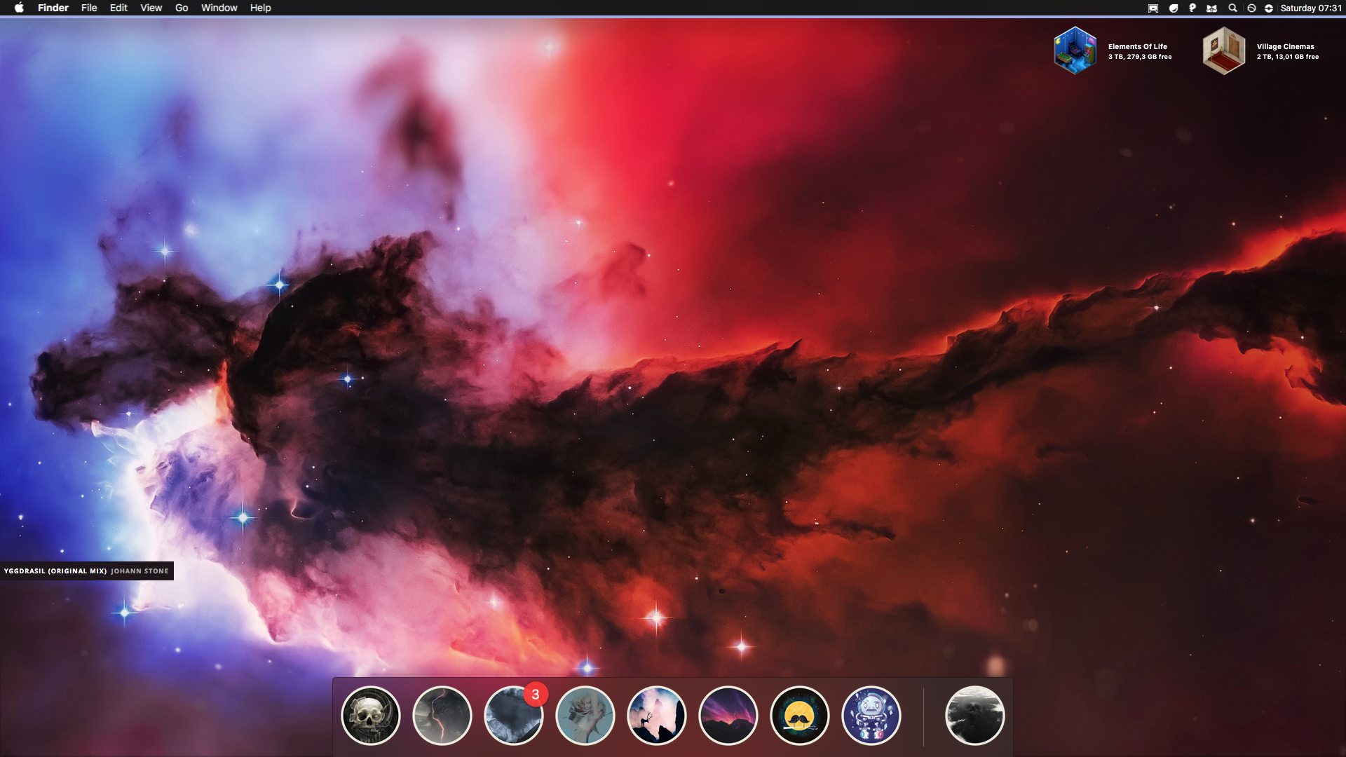Click the astronaut robot dock icon
Viewport: 1346px width, 757px height.
tap(871, 716)
